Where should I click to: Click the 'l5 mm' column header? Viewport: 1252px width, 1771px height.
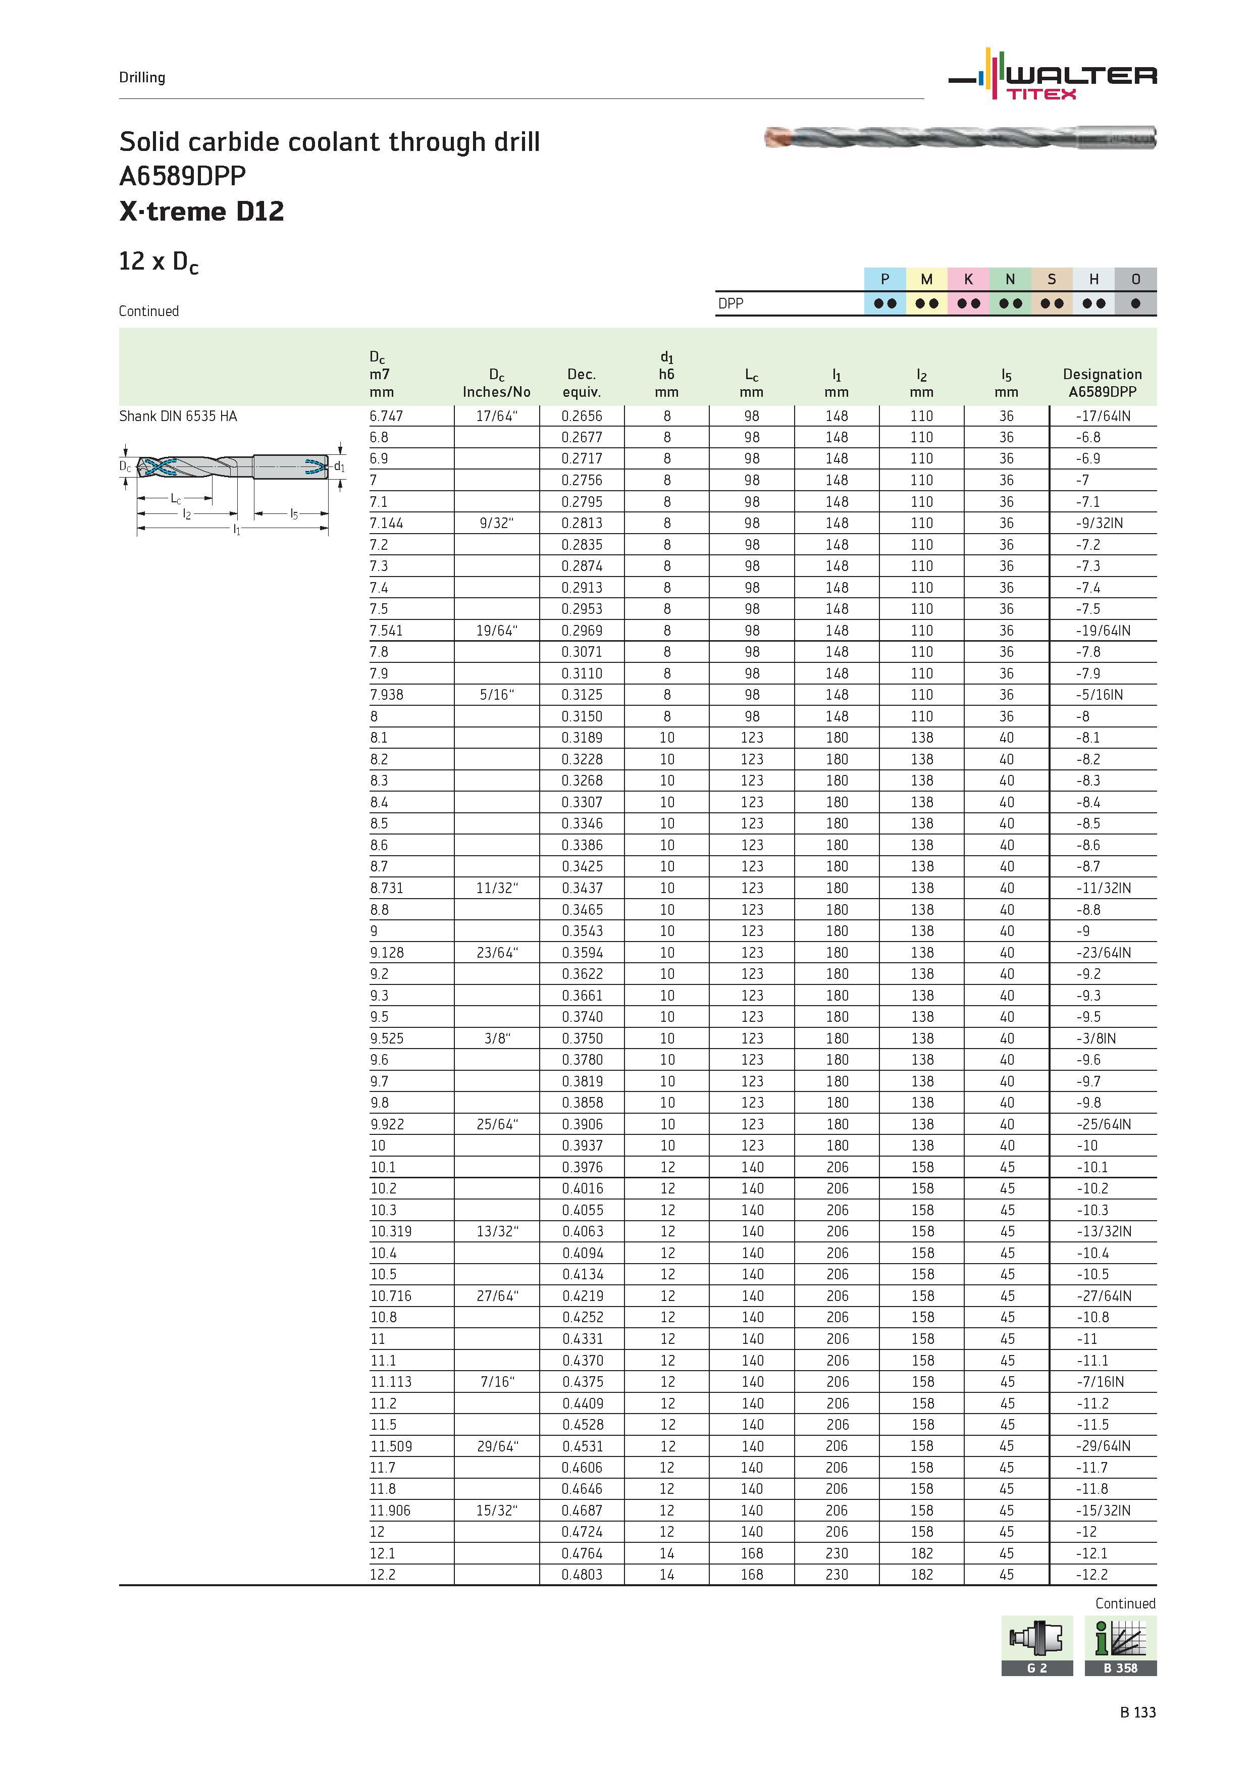(1006, 383)
